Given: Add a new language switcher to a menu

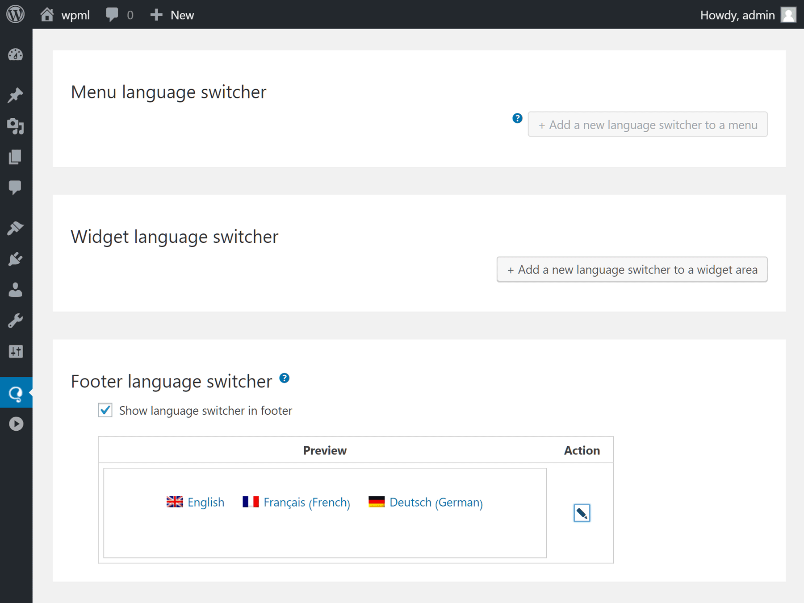Looking at the screenshot, I should coord(647,125).
